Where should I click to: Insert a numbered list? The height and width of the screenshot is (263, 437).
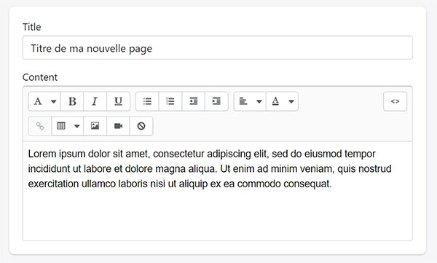tap(170, 101)
